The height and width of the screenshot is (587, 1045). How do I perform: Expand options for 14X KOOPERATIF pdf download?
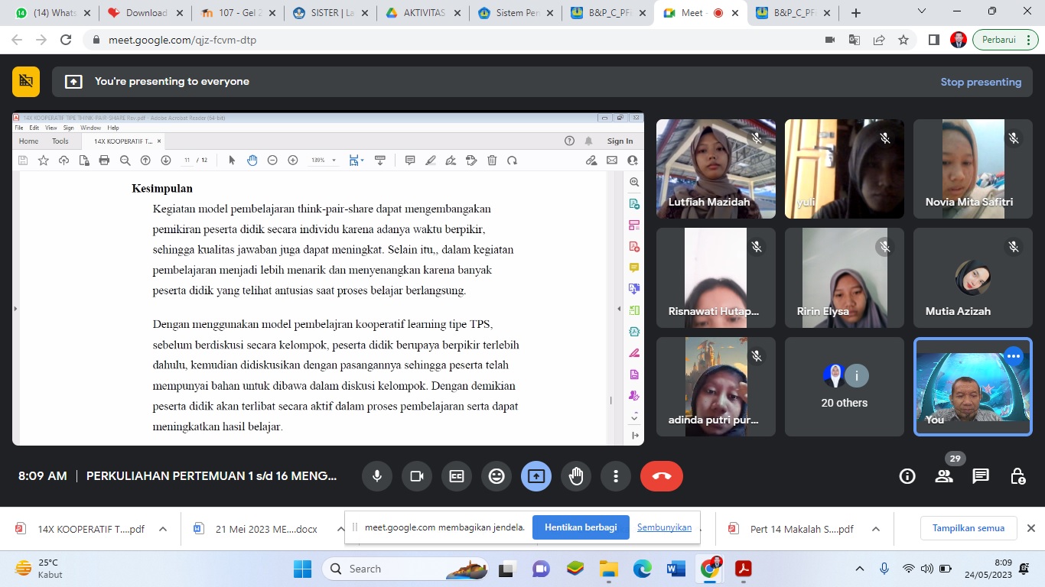pos(162,529)
